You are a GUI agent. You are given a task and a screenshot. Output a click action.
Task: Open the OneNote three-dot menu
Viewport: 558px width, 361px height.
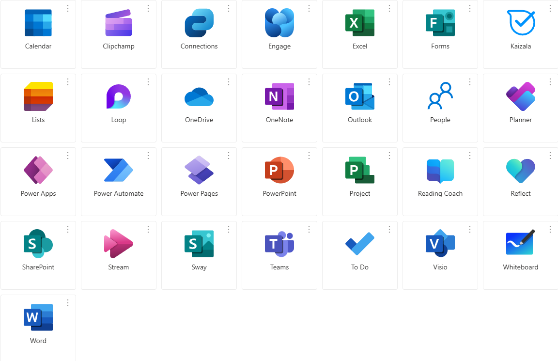point(309,82)
